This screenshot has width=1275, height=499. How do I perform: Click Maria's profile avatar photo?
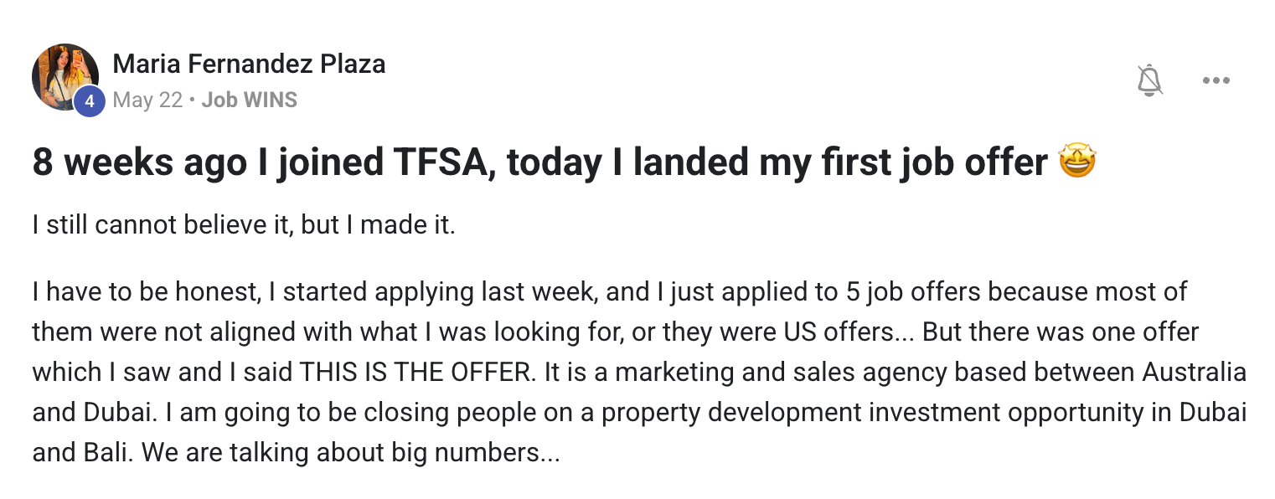[65, 77]
